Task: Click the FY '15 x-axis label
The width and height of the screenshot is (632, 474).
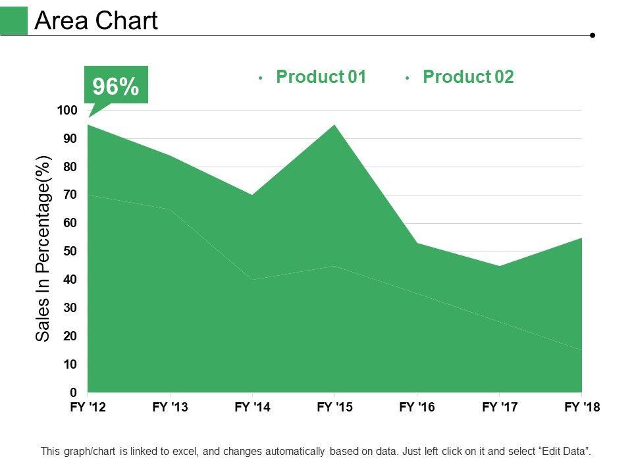Action: (x=335, y=408)
